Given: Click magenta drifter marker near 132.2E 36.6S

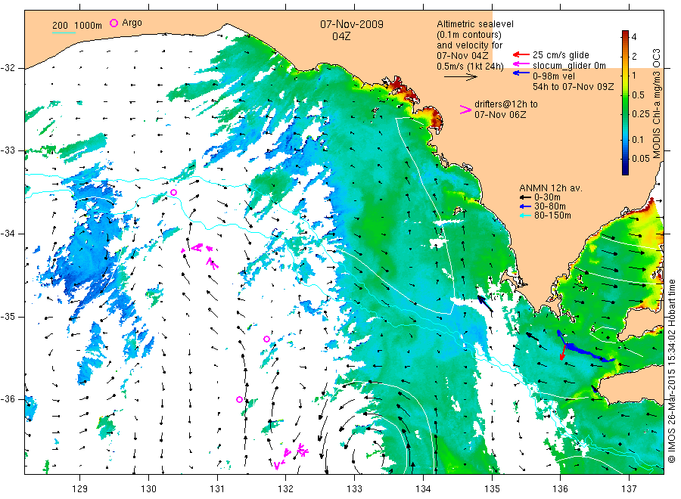Looking at the screenshot, I should tap(302, 450).
